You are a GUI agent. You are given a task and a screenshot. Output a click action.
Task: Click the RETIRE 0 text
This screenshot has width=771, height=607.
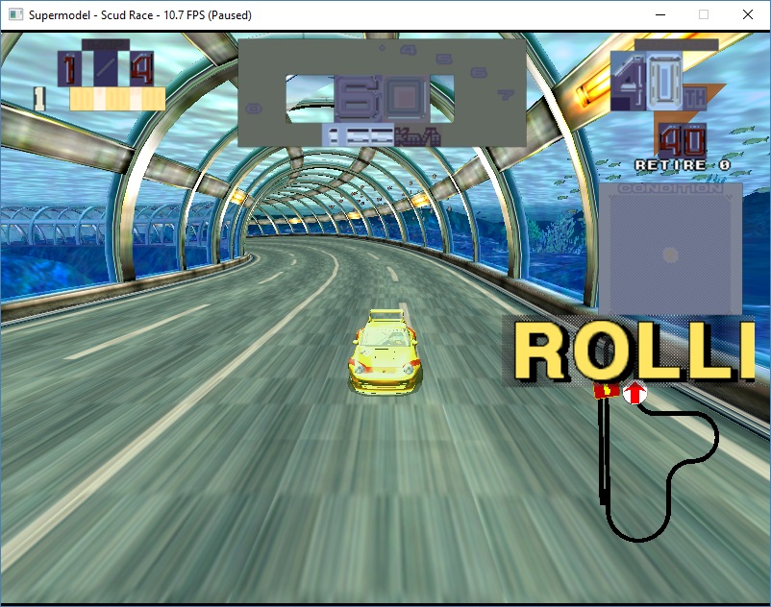683,165
